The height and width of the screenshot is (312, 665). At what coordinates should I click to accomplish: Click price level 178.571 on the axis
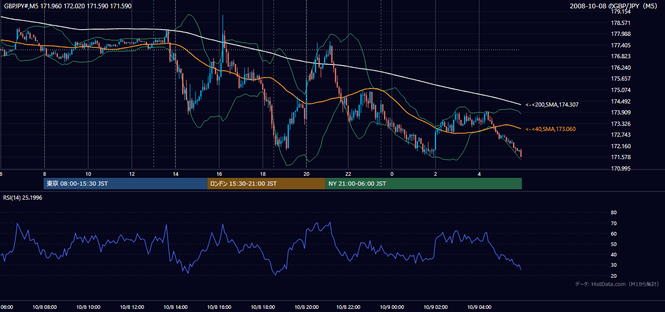tap(620, 23)
